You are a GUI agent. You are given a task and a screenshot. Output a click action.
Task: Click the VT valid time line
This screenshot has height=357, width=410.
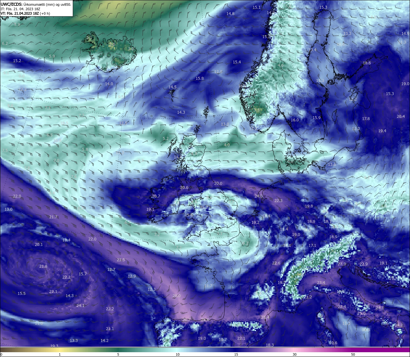click(26, 13)
